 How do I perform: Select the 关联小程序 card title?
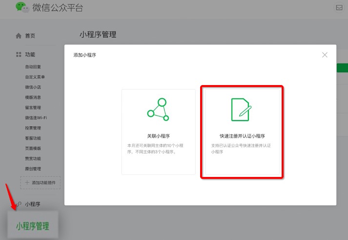tap(158, 136)
